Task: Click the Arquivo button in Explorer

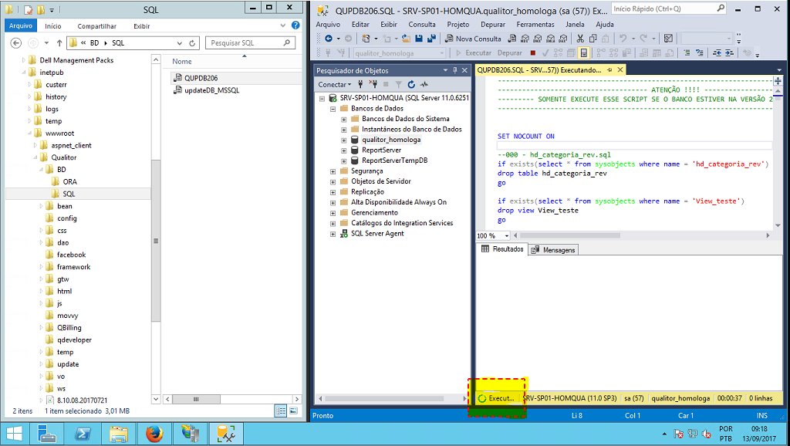Action: point(21,25)
